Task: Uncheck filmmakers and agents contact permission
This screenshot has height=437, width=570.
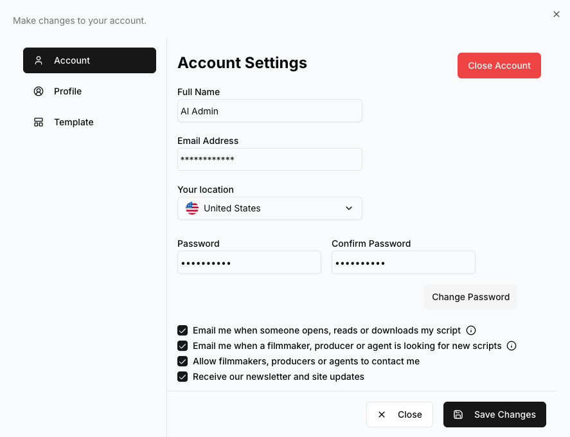Action: [x=183, y=361]
